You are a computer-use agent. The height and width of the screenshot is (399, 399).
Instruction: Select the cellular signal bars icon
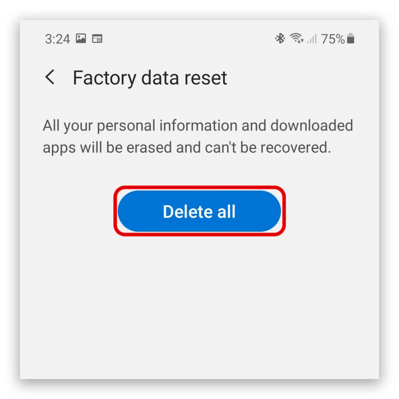(x=312, y=39)
